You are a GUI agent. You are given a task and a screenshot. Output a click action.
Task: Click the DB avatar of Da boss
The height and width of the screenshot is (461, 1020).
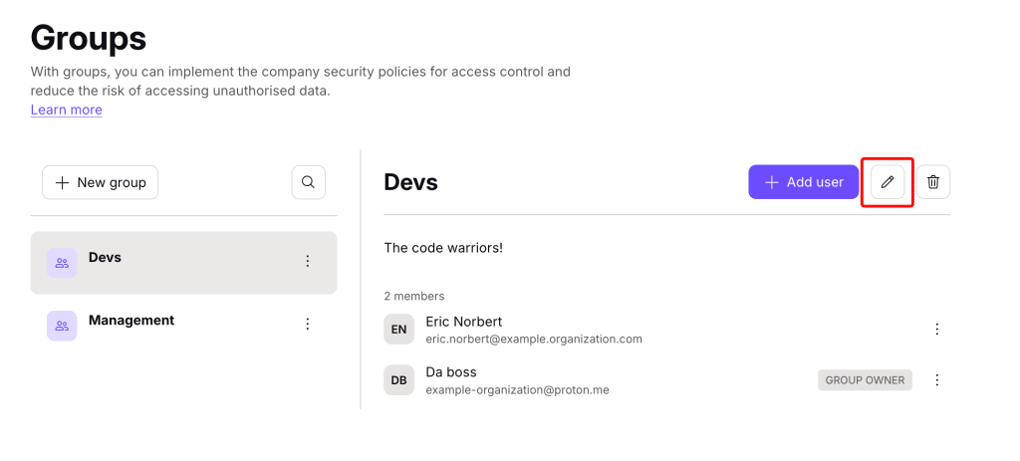398,380
